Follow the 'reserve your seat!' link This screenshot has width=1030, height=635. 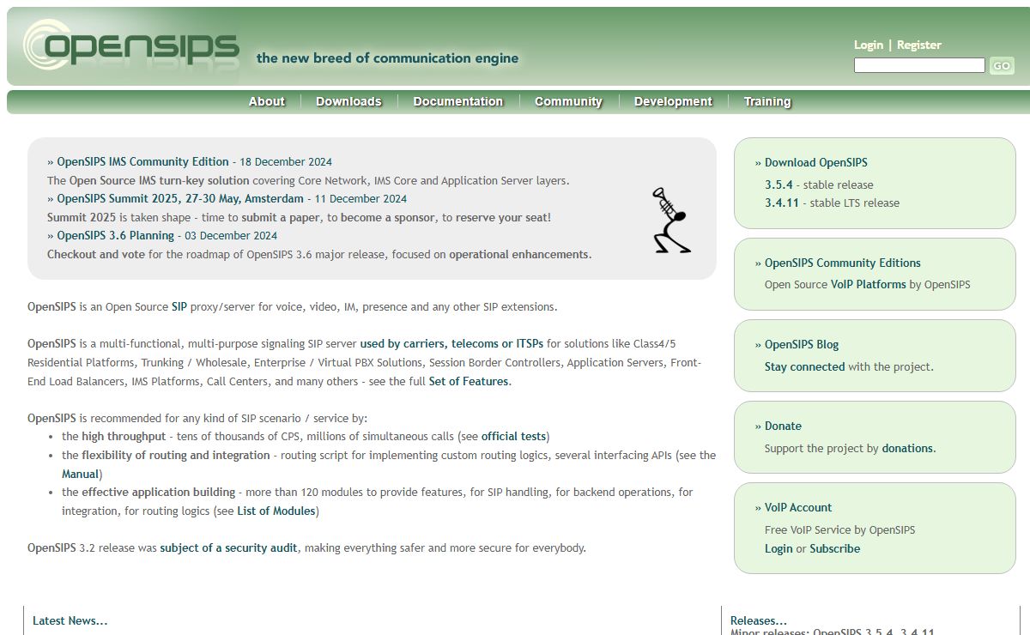(x=503, y=217)
